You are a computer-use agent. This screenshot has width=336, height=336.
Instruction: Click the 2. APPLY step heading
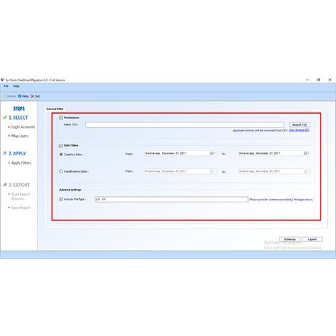point(17,153)
